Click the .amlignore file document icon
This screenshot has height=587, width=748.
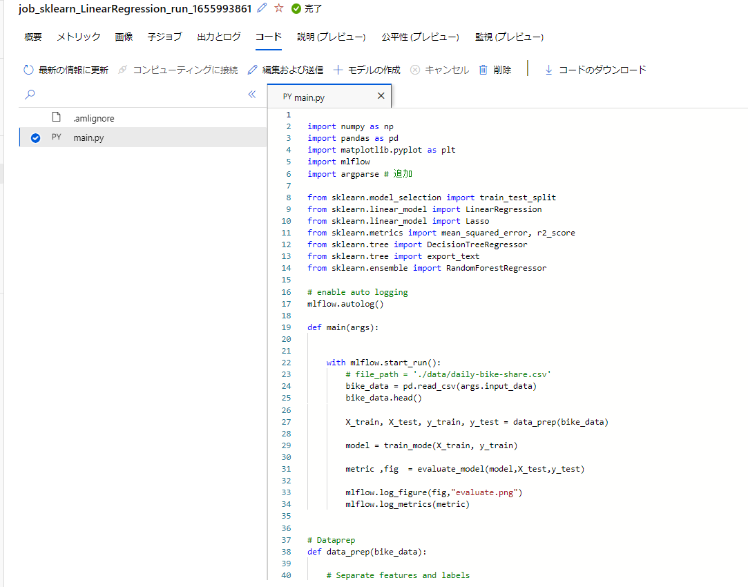point(57,117)
